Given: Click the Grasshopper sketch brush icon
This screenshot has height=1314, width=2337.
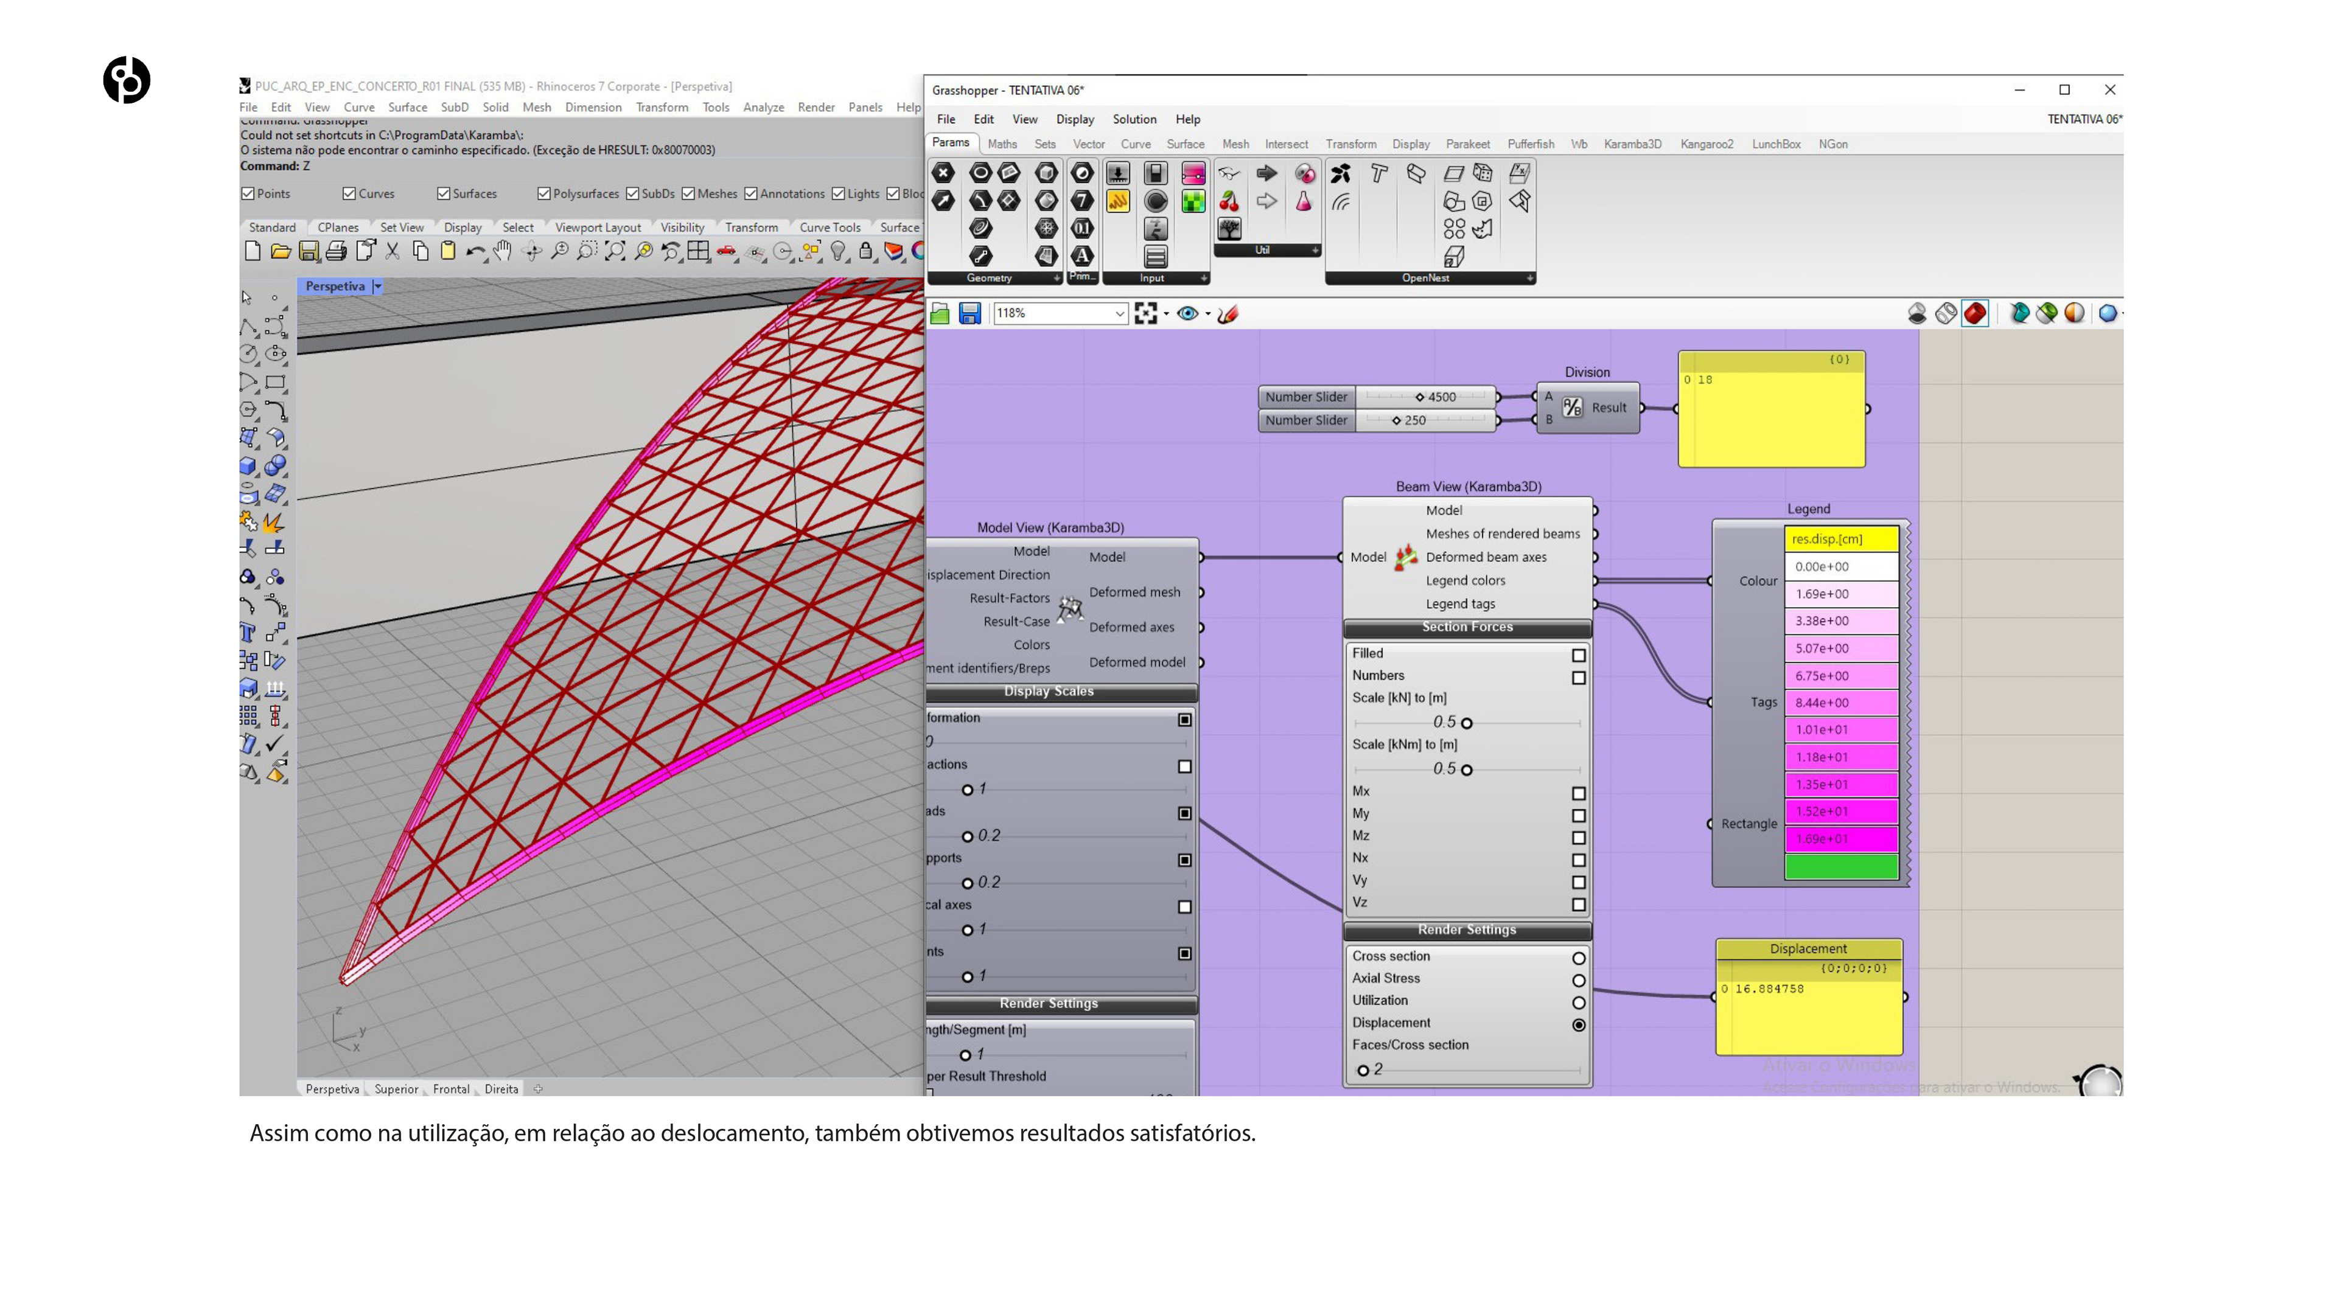Looking at the screenshot, I should click(x=1228, y=314).
